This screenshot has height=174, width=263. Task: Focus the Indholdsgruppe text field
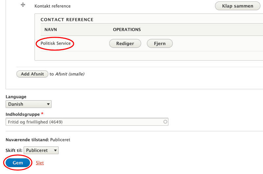point(84,122)
